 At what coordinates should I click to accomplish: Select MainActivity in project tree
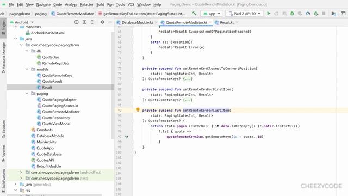pyautogui.click(x=46, y=142)
